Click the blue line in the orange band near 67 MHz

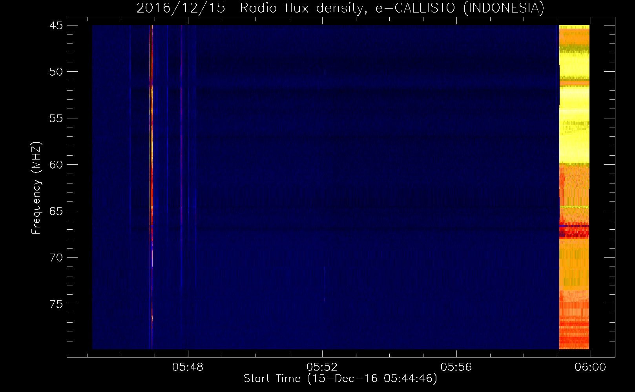(574, 226)
